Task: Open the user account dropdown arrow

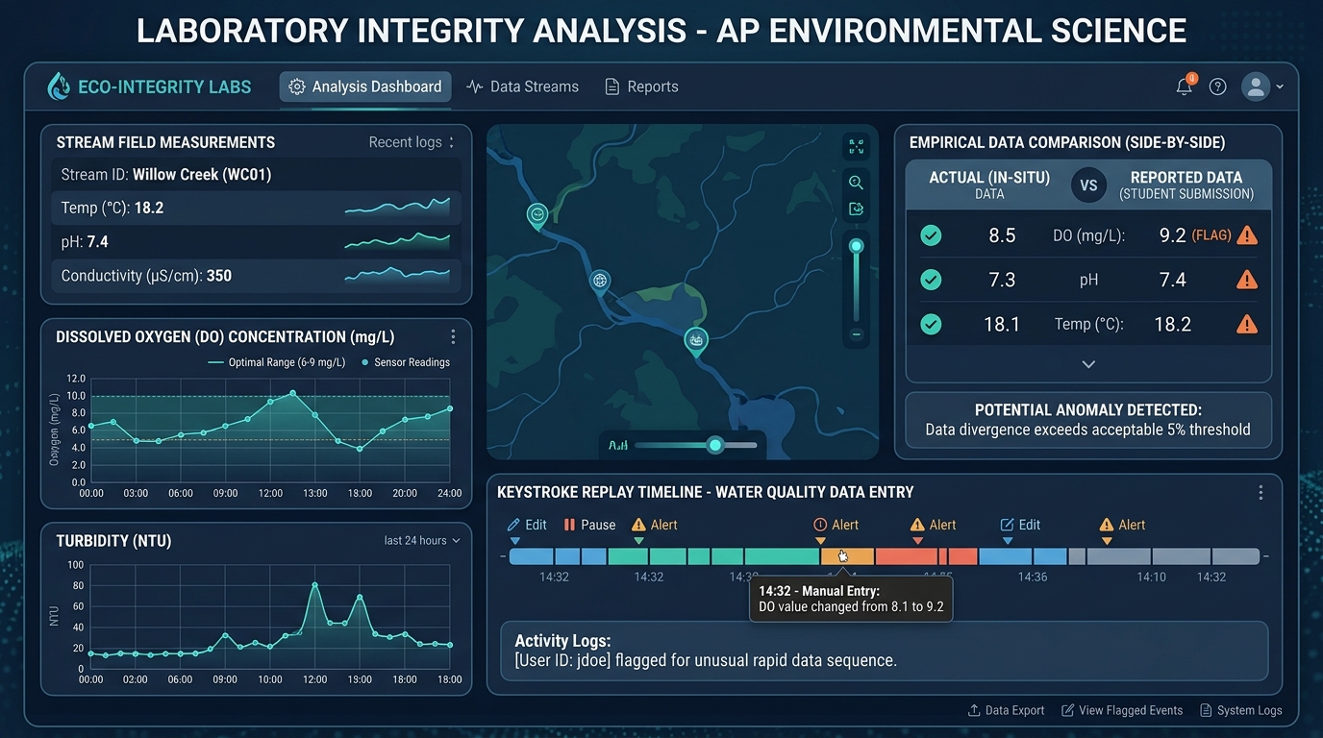Action: tap(1280, 86)
